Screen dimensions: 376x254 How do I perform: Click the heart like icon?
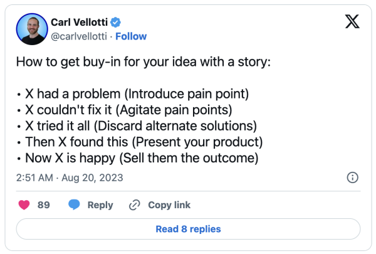pos(25,205)
